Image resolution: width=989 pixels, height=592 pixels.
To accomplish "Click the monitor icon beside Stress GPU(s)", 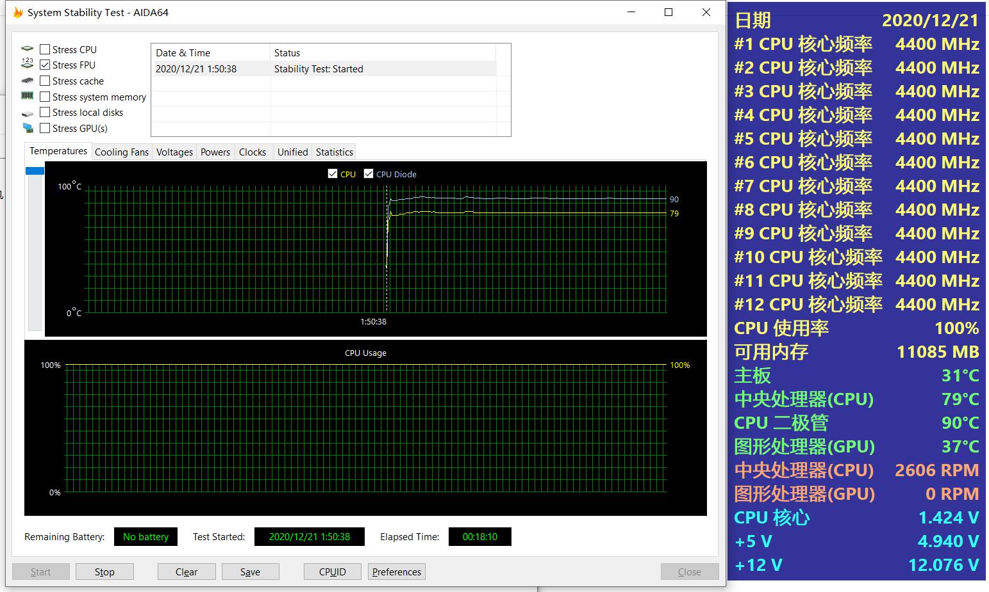I will tap(27, 128).
